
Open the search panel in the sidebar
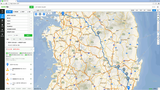pyautogui.click(x=2, y=11)
